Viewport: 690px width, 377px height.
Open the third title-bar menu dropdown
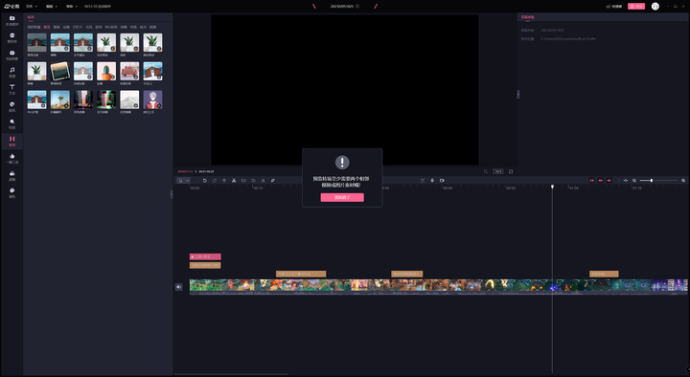72,6
